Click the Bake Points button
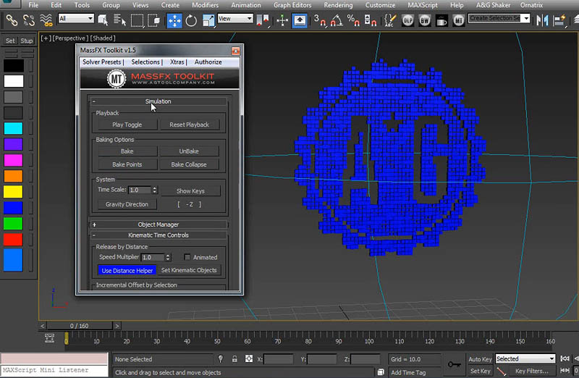The width and height of the screenshot is (579, 378). (x=126, y=164)
